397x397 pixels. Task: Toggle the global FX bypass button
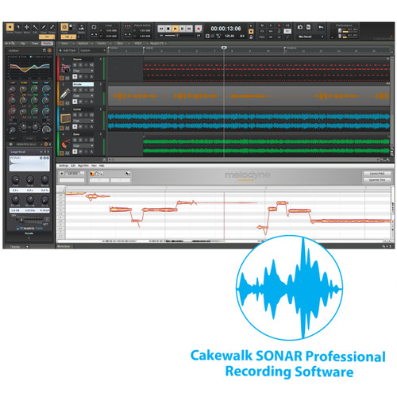click(262, 31)
